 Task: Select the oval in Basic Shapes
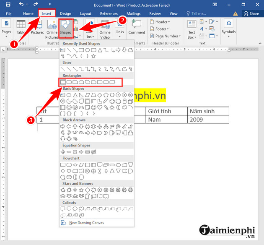[69, 95]
